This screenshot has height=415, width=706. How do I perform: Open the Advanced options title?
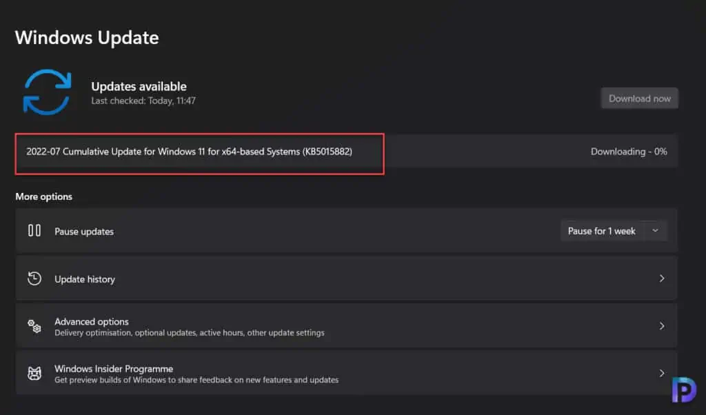click(92, 321)
